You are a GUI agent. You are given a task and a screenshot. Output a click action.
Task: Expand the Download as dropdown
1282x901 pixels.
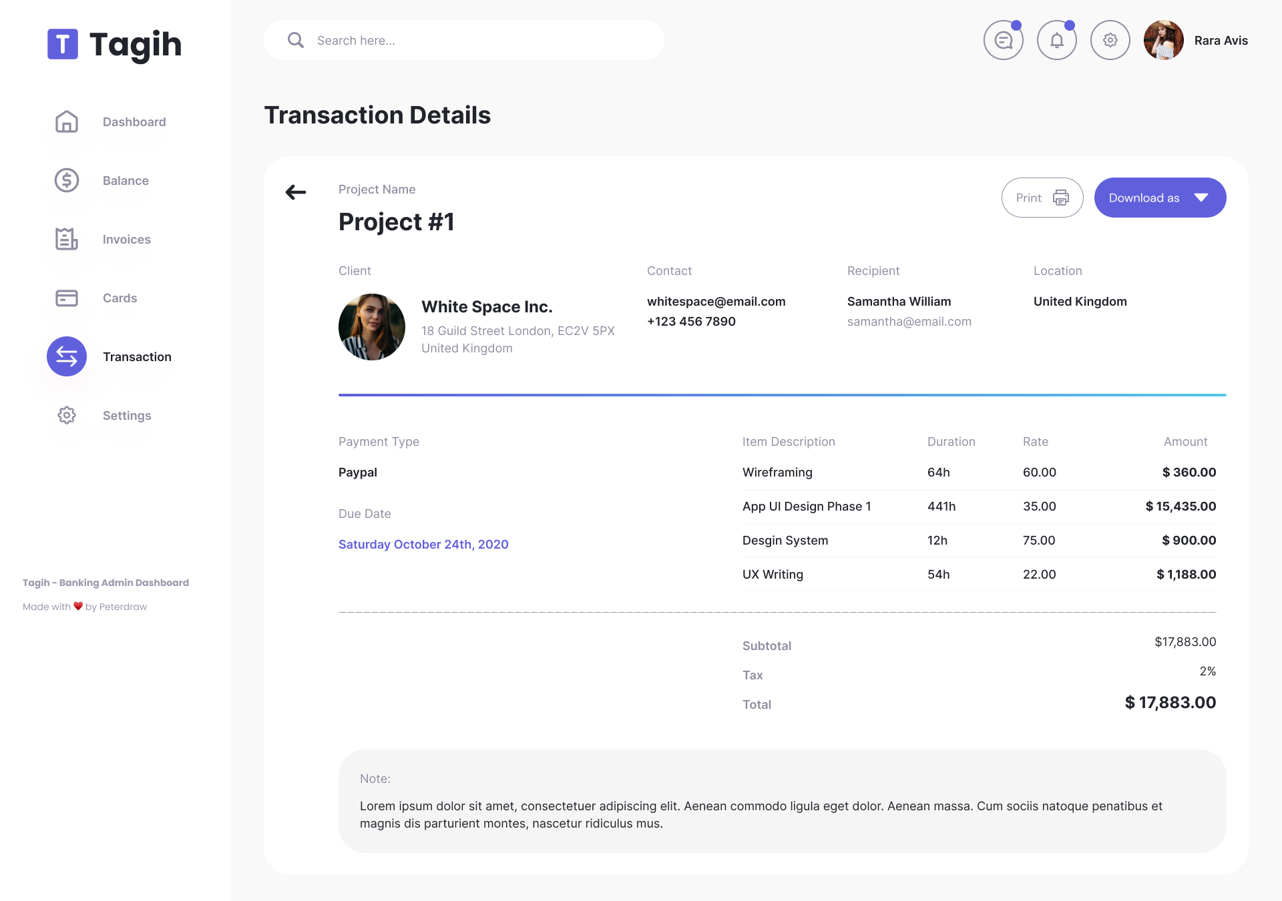coord(1144,198)
